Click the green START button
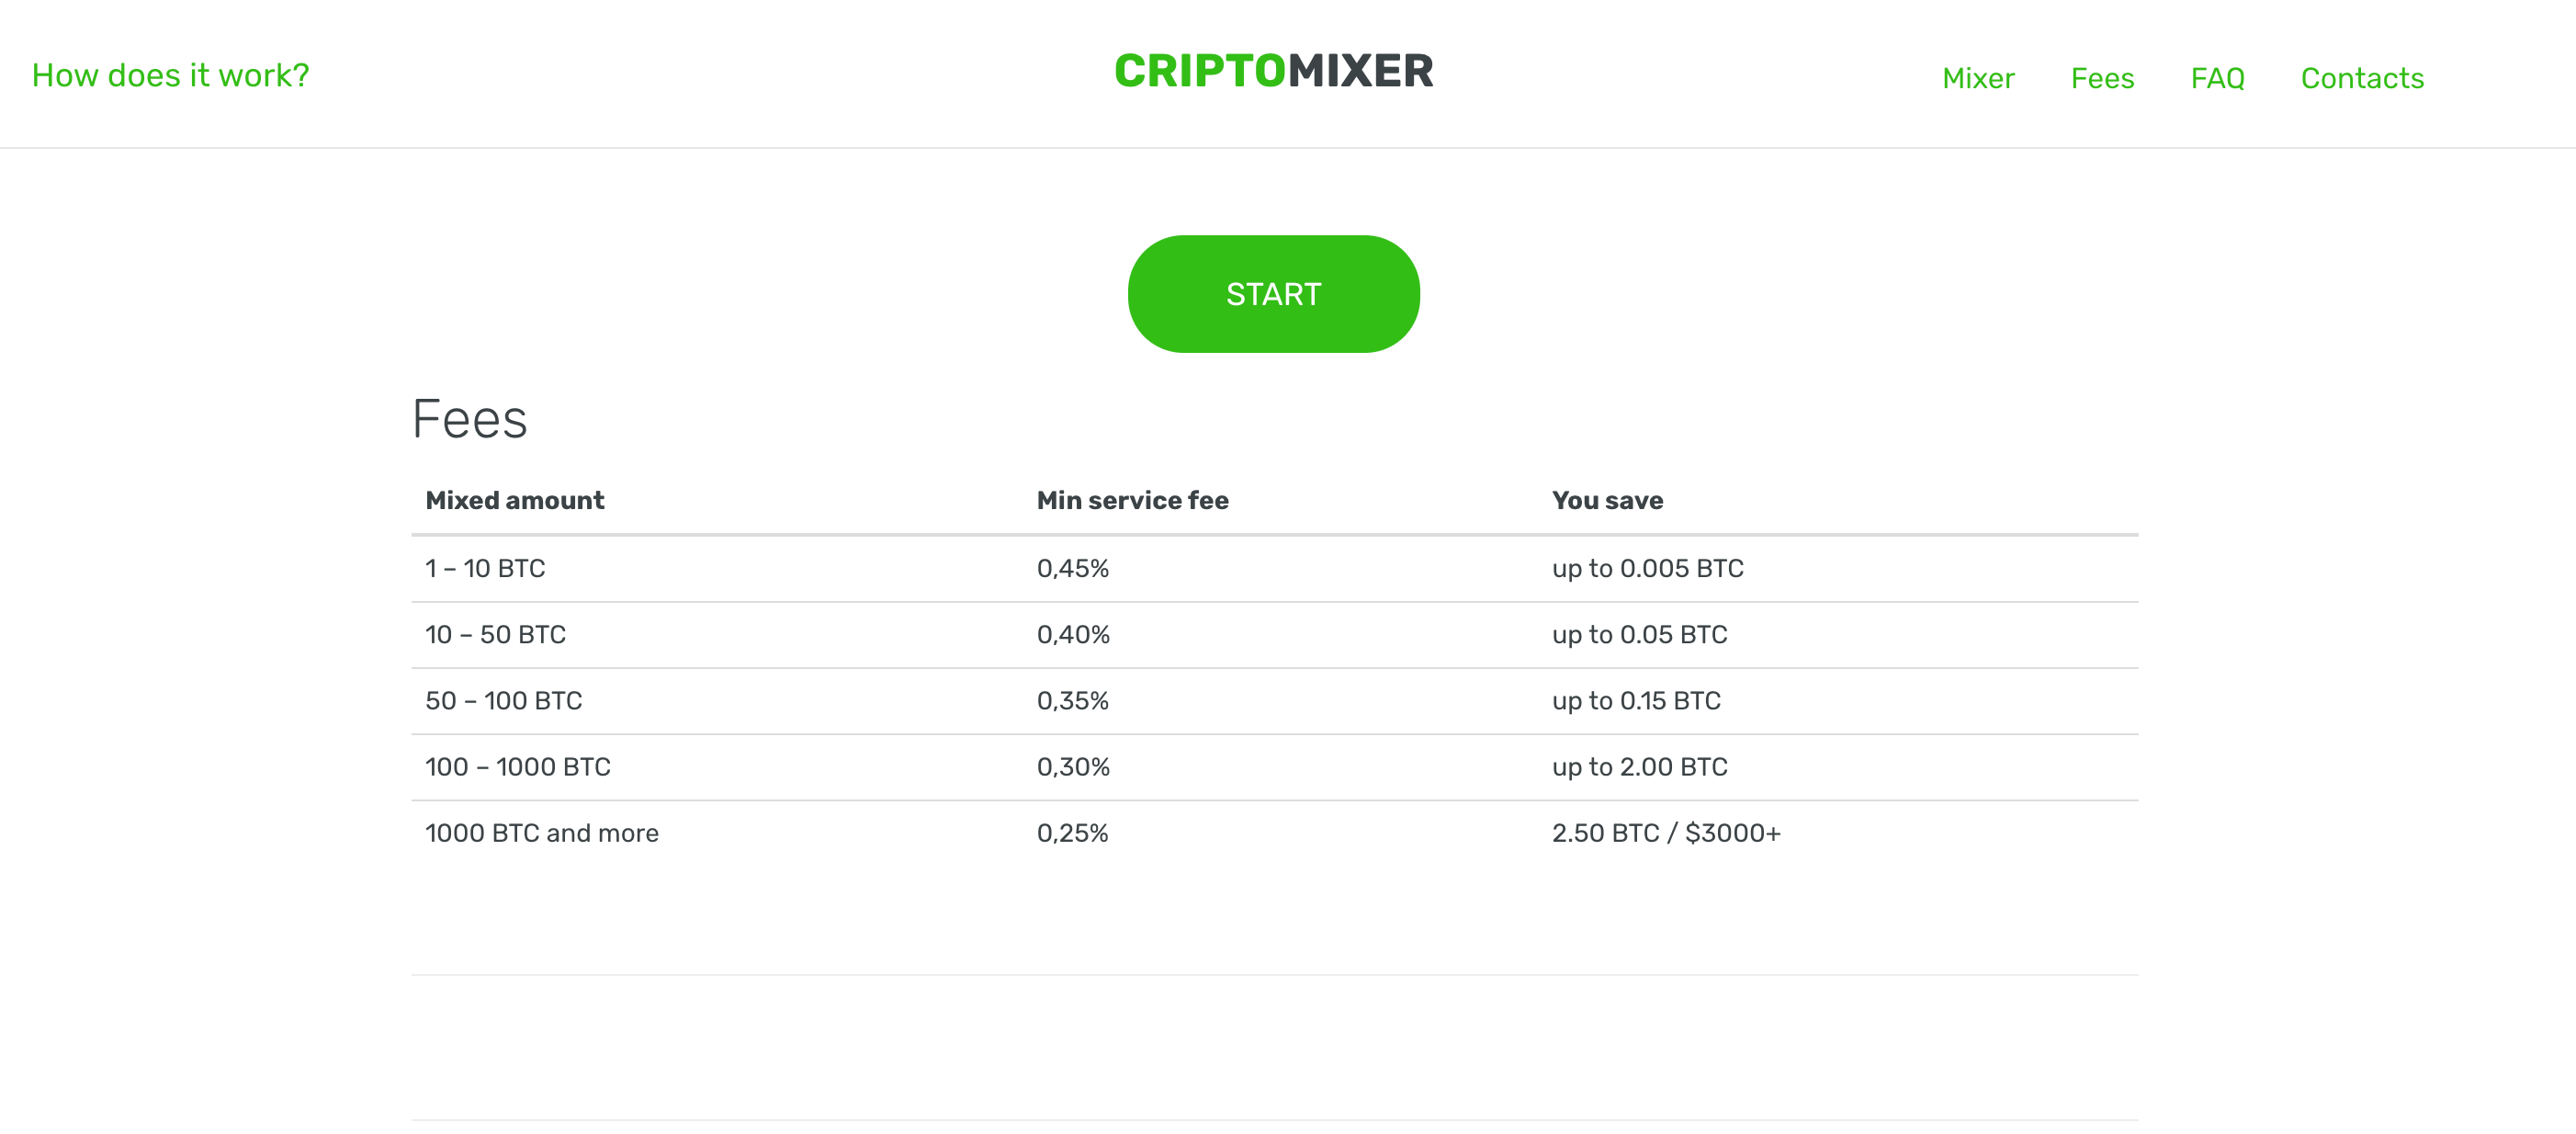2576x1134 pixels. click(1273, 294)
